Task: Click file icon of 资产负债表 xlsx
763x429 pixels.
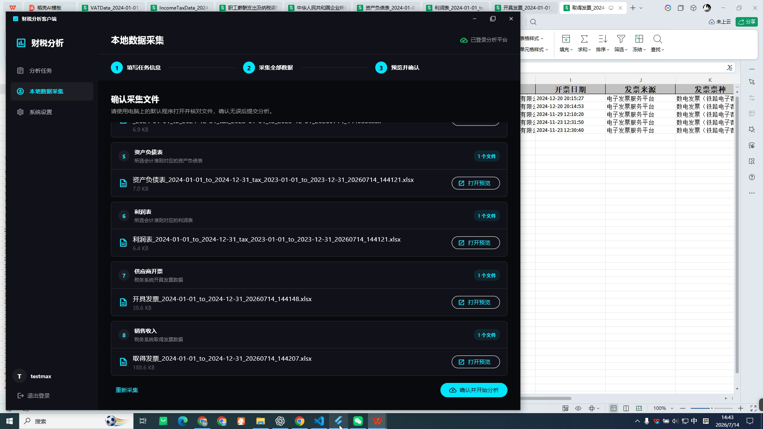Action: (123, 183)
